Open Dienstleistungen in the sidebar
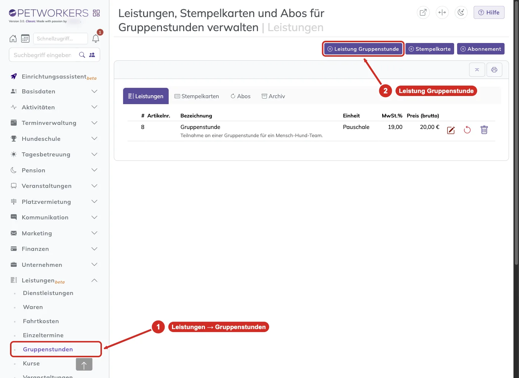Image resolution: width=519 pixels, height=378 pixels. click(48, 293)
